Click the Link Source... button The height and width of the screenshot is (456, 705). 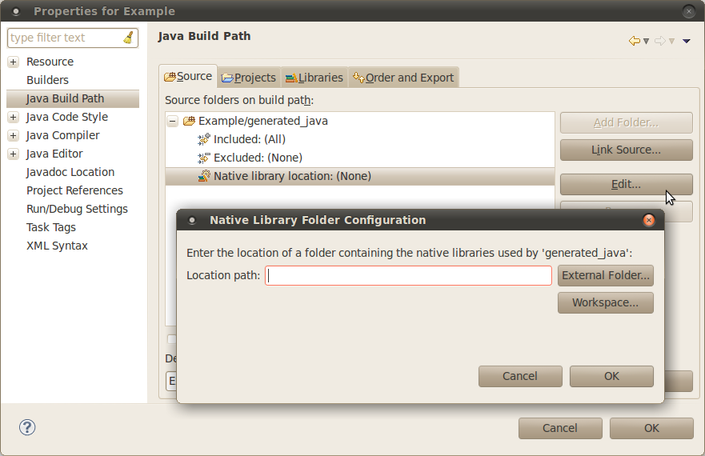pos(627,150)
